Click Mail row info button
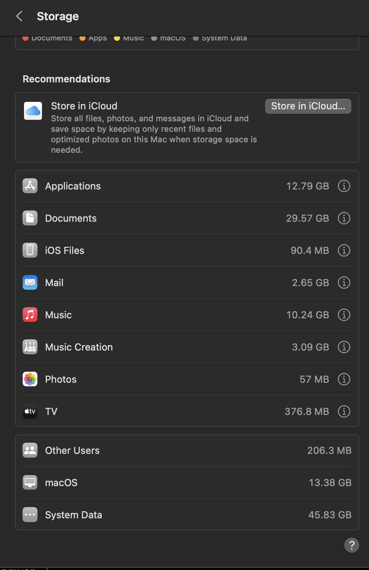This screenshot has height=570, width=369. click(344, 283)
